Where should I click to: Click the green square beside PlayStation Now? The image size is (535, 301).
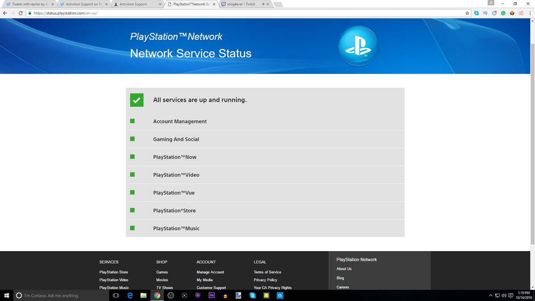click(x=132, y=157)
